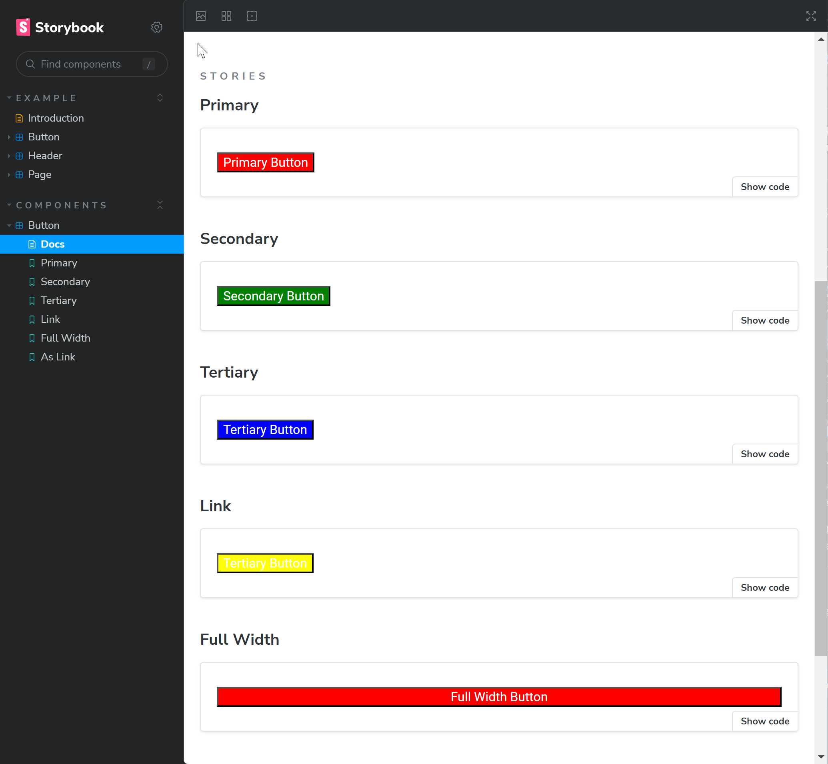
Task: Select the As Link story bookmark
Action: [x=58, y=357]
